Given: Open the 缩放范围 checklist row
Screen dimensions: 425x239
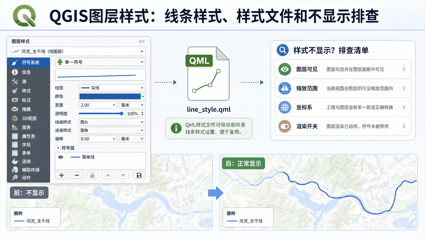Looking at the screenshot, I should click(x=343, y=88).
